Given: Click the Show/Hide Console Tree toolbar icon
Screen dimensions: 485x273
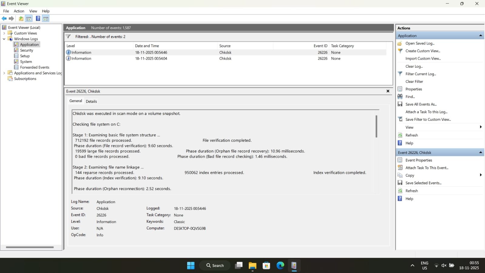Looking at the screenshot, I should tap(29, 19).
